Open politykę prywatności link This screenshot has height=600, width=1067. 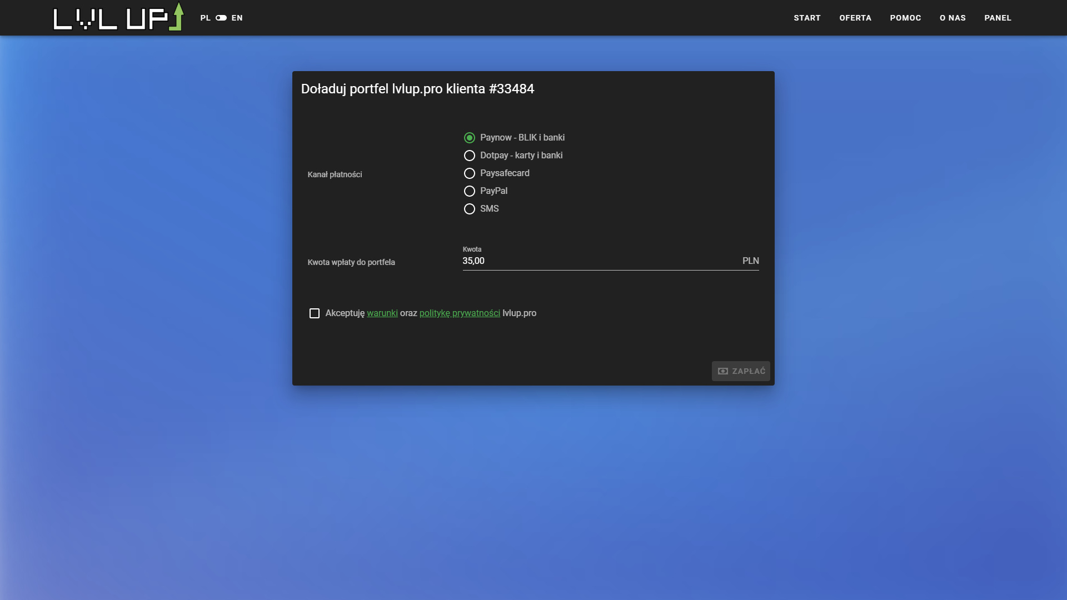pyautogui.click(x=460, y=313)
